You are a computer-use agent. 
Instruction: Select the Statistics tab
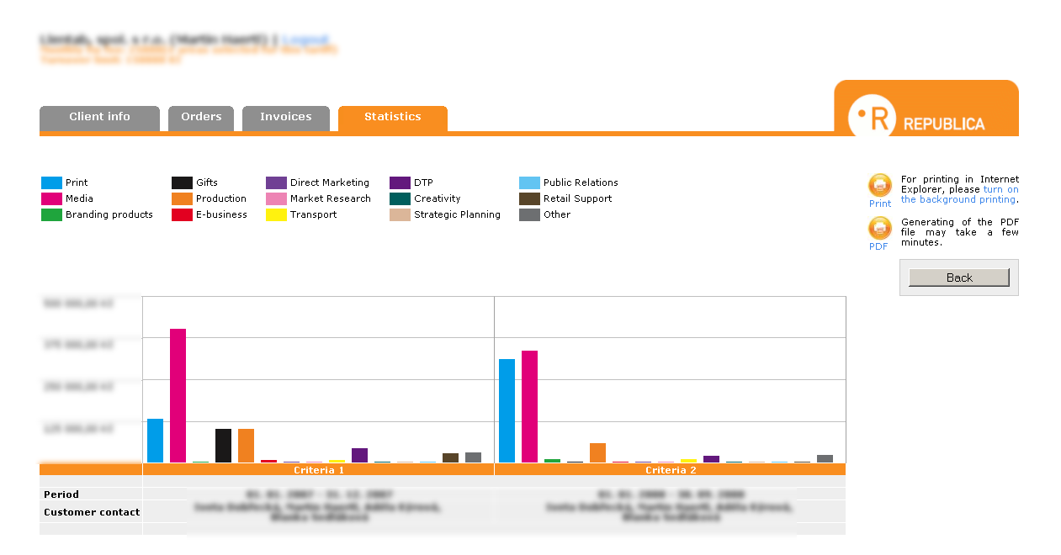[392, 118]
